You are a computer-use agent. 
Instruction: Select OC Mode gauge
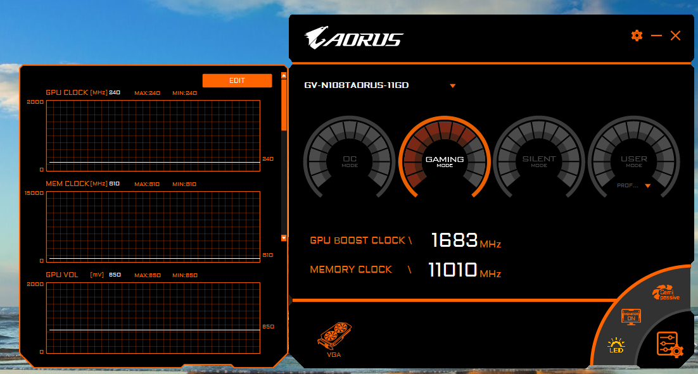(x=350, y=158)
